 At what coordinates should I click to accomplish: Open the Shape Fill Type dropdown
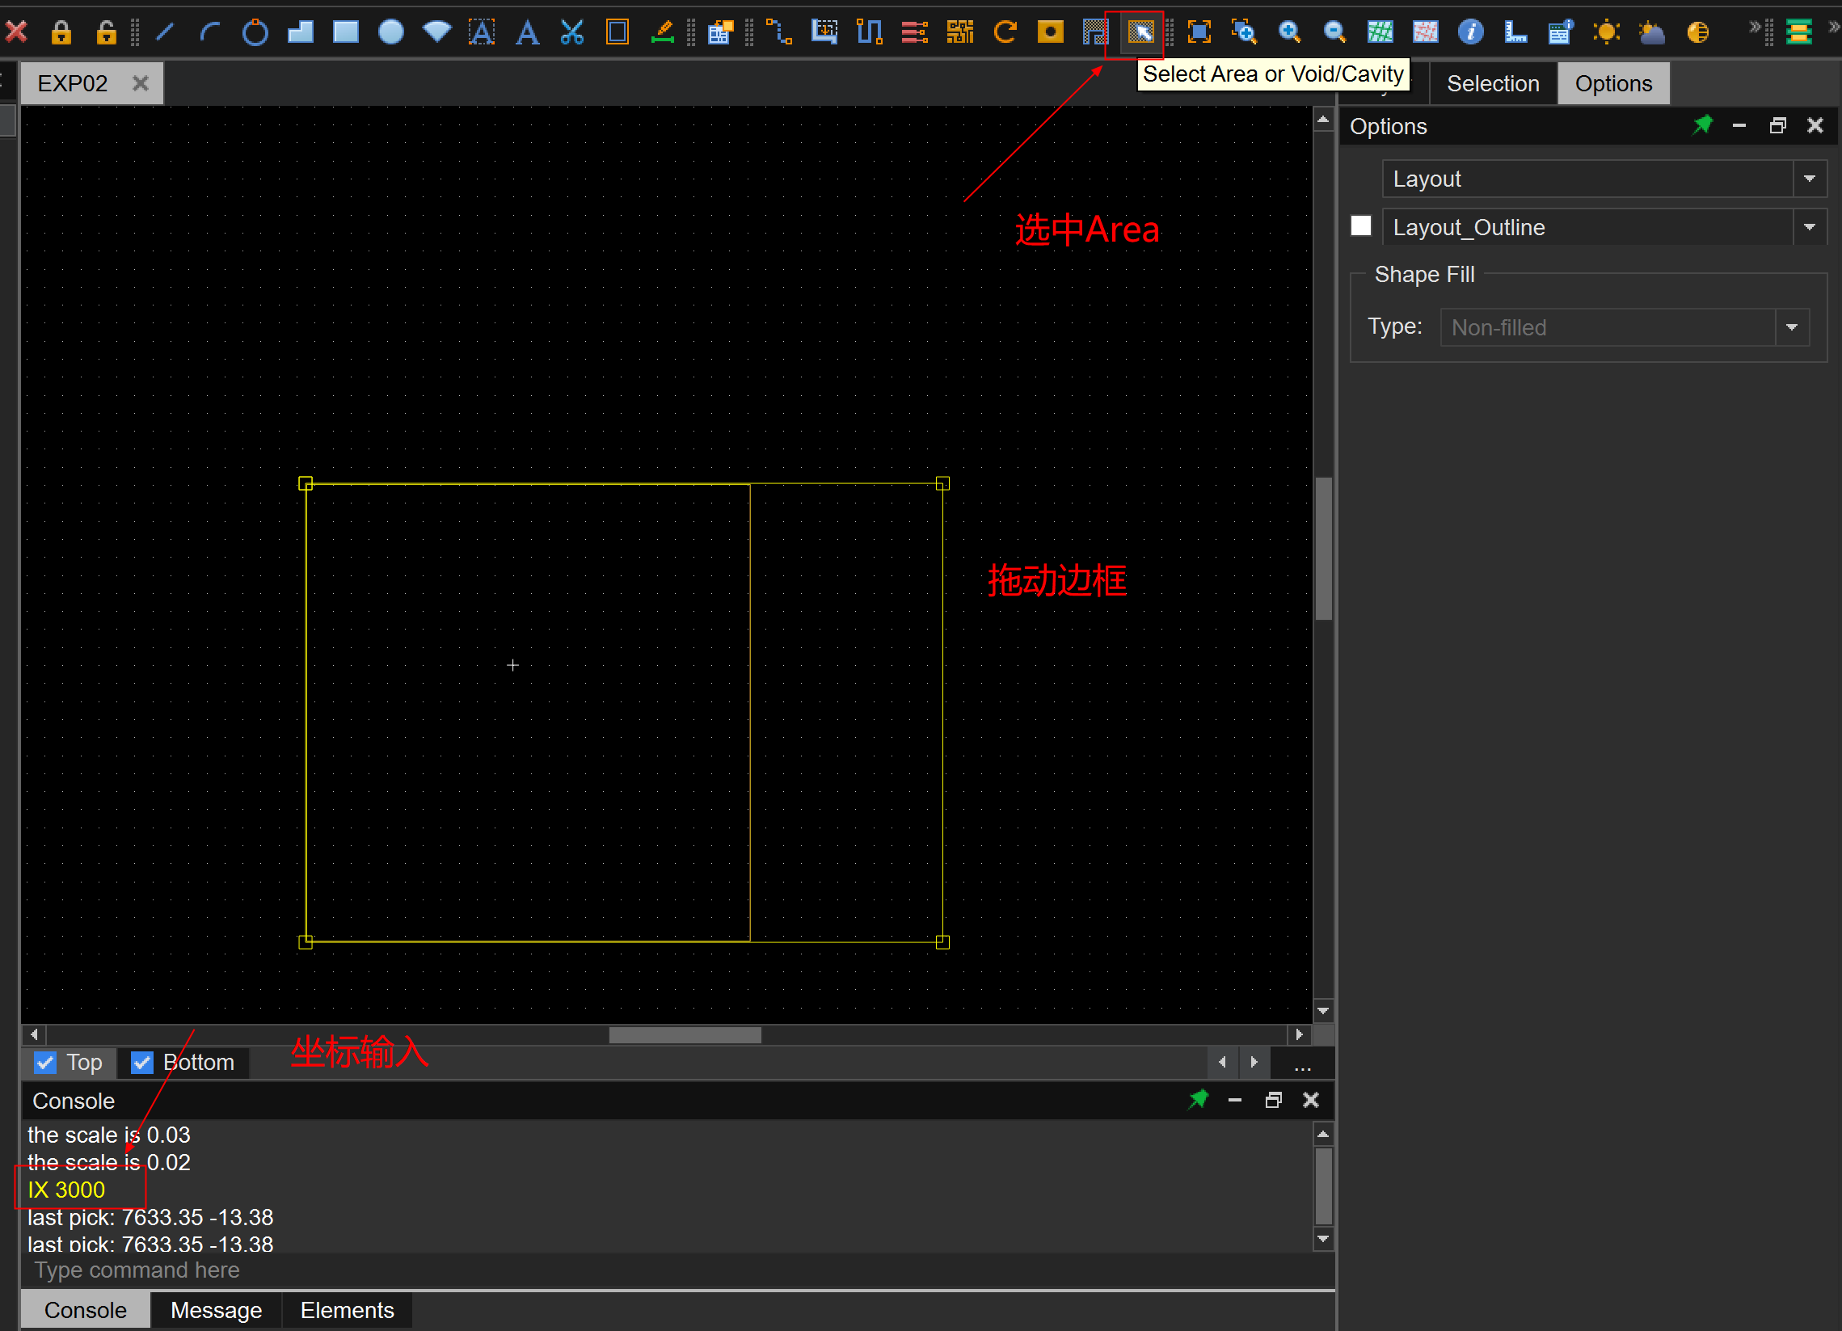click(x=1792, y=327)
